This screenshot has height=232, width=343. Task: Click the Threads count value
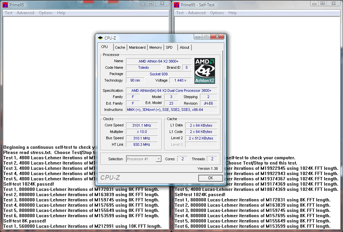point(212,159)
